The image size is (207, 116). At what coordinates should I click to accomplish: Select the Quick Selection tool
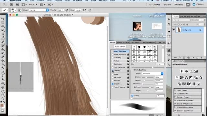click(3, 30)
